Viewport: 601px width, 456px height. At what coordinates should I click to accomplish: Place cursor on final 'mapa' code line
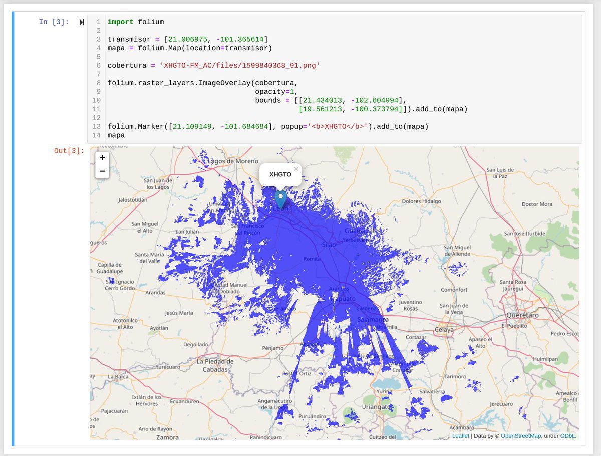tap(116, 135)
